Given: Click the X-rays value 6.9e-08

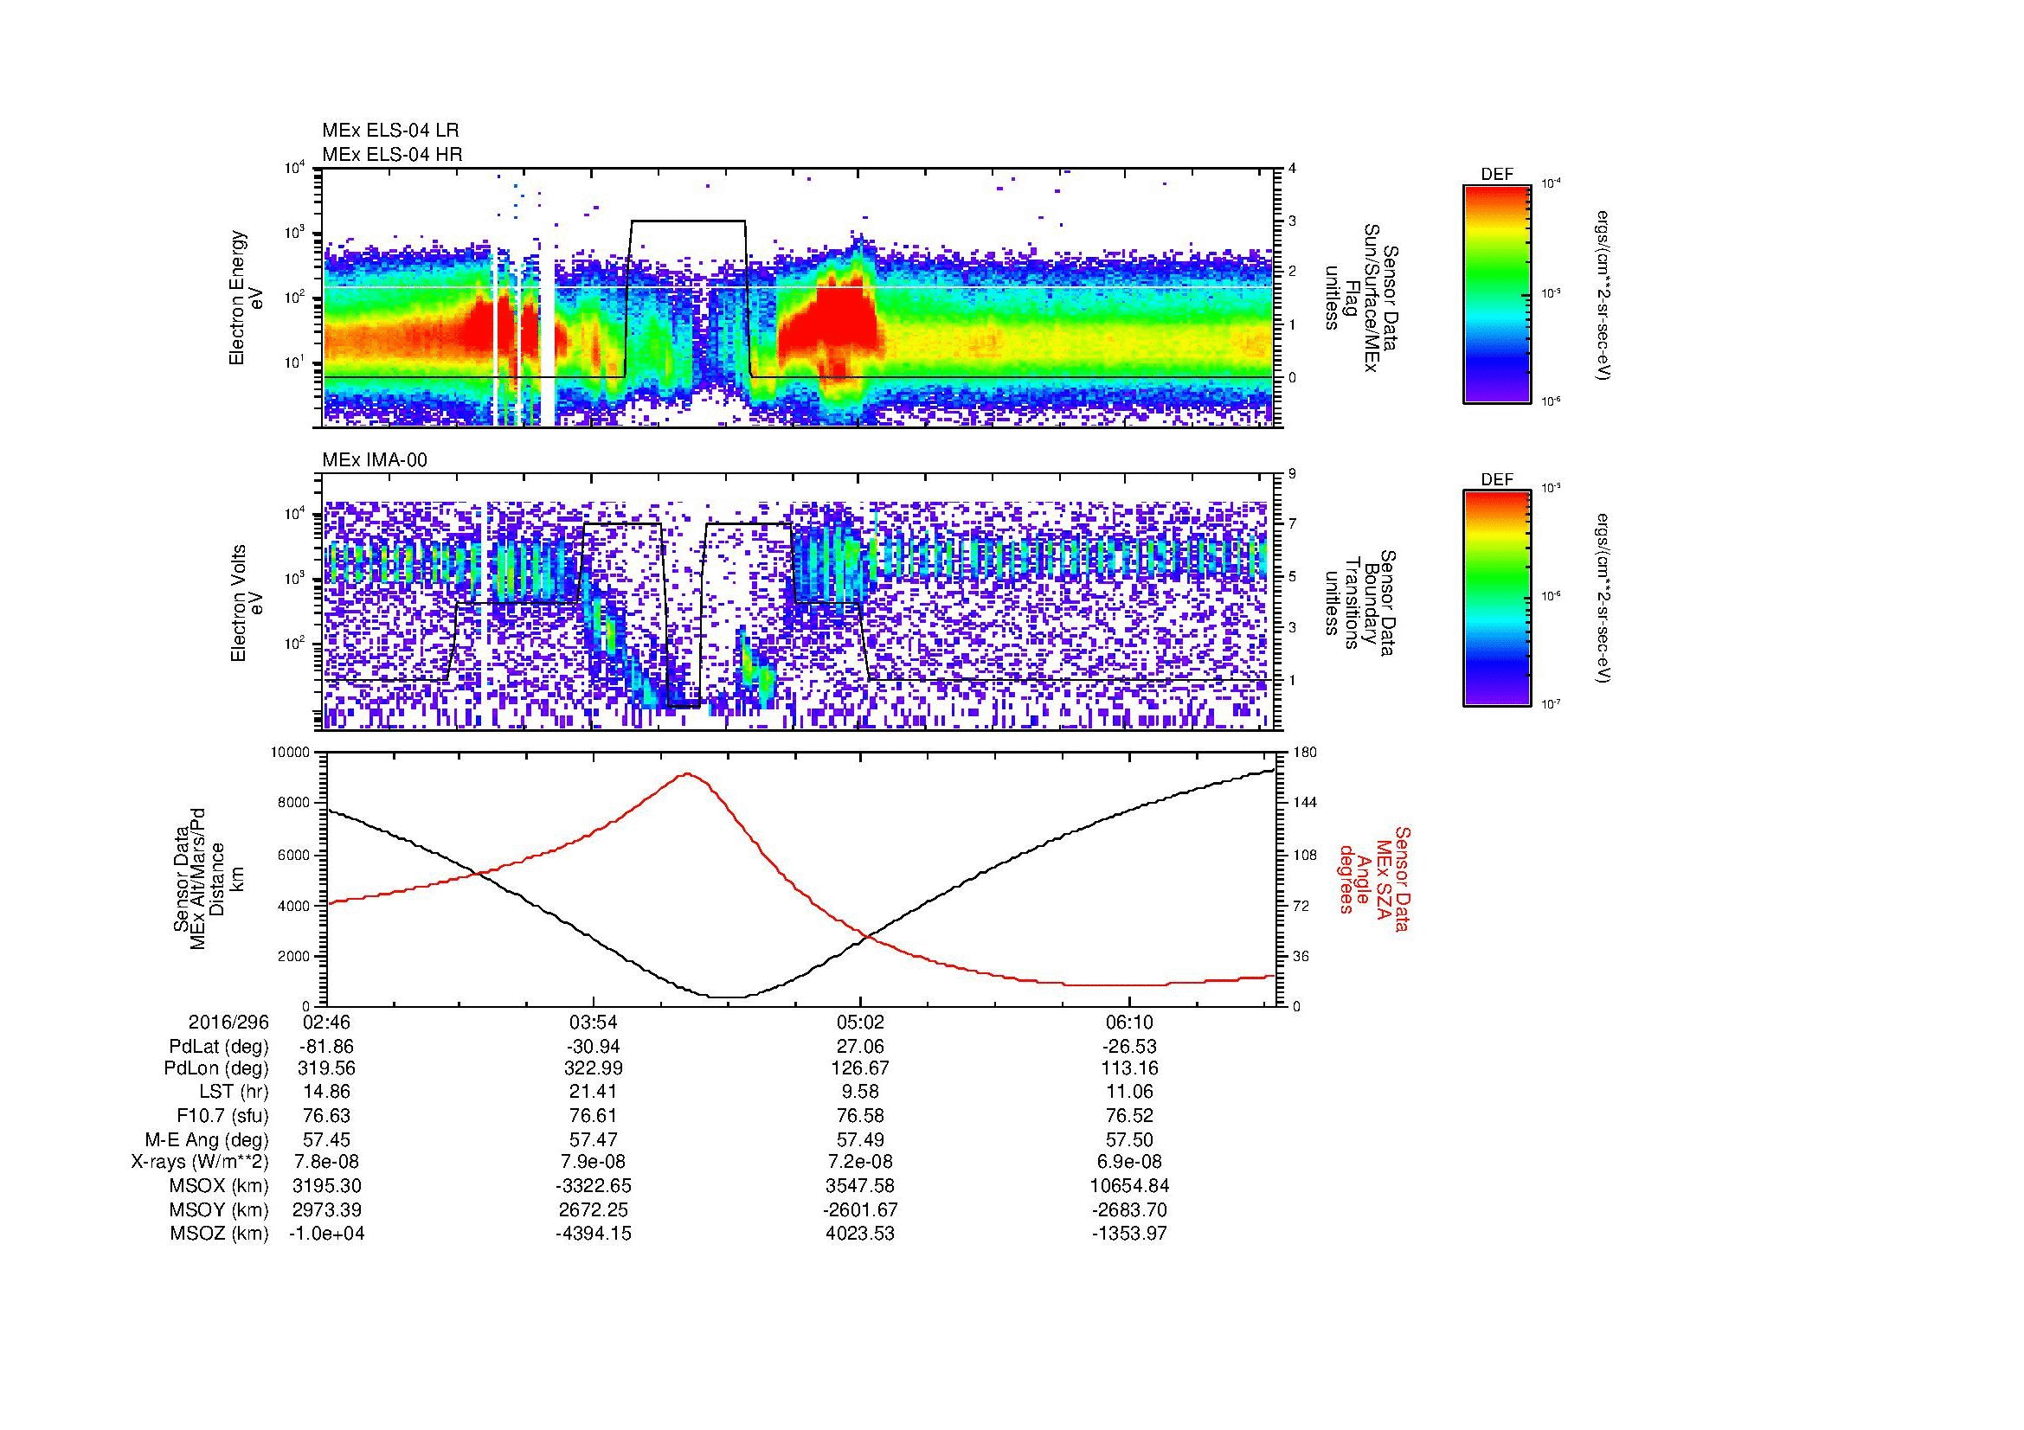Looking at the screenshot, I should tap(1129, 1163).
